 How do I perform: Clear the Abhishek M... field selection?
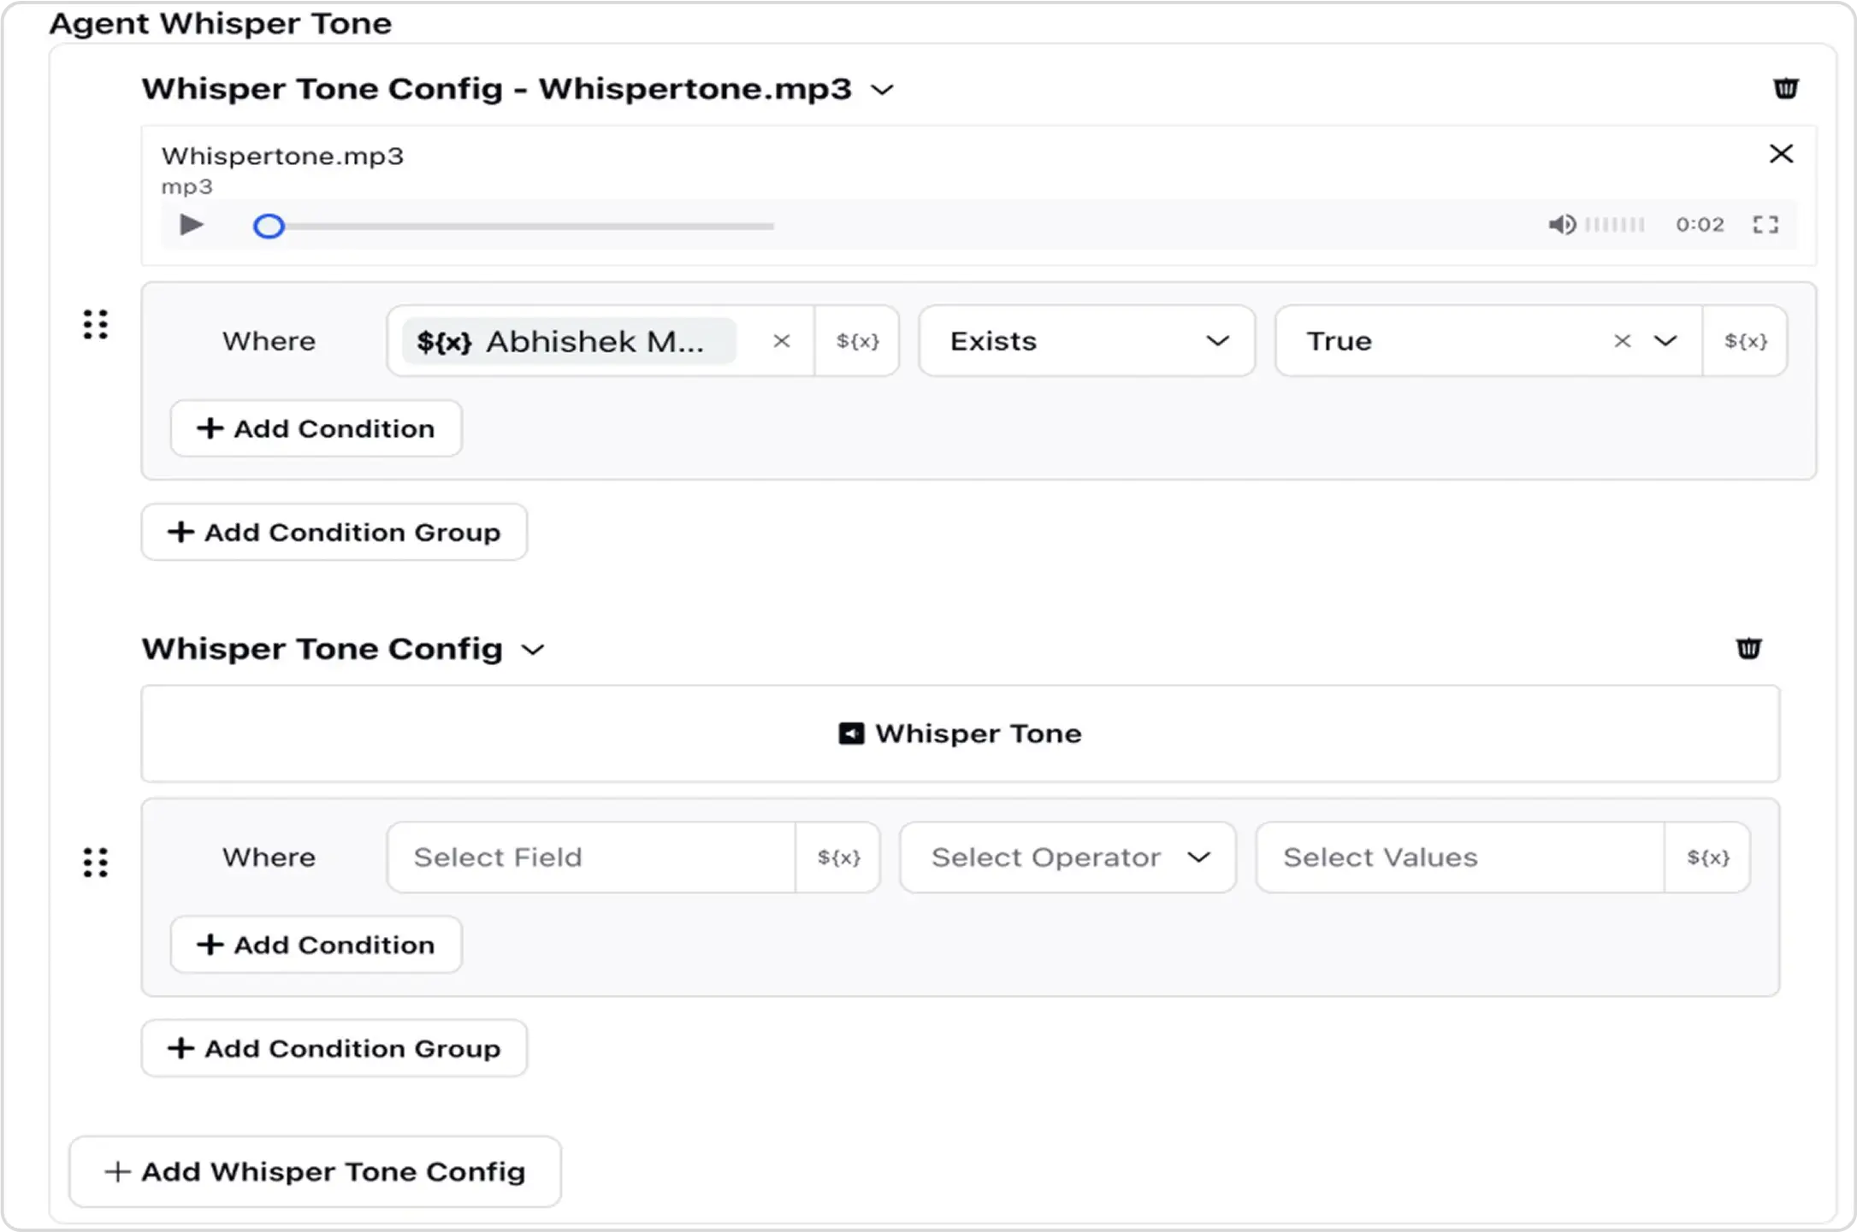(781, 341)
